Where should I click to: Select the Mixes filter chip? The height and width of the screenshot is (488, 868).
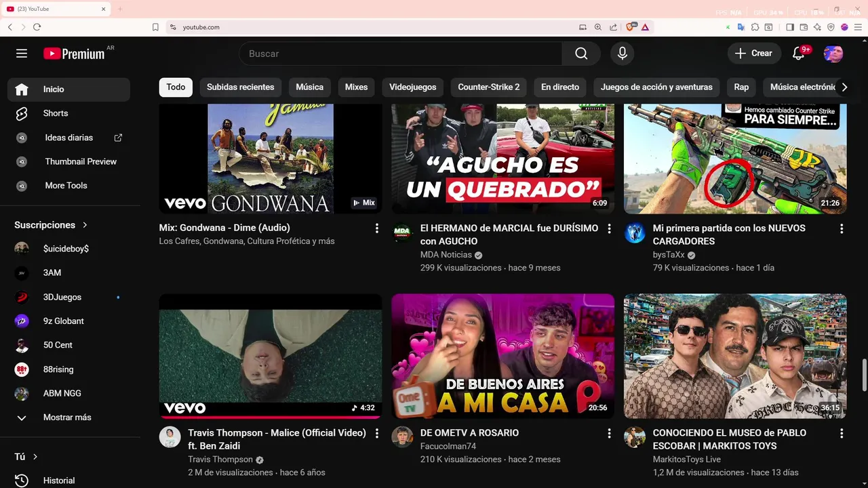[x=356, y=87]
